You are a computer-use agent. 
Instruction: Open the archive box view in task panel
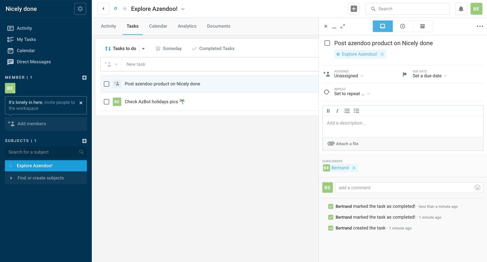pos(423,26)
